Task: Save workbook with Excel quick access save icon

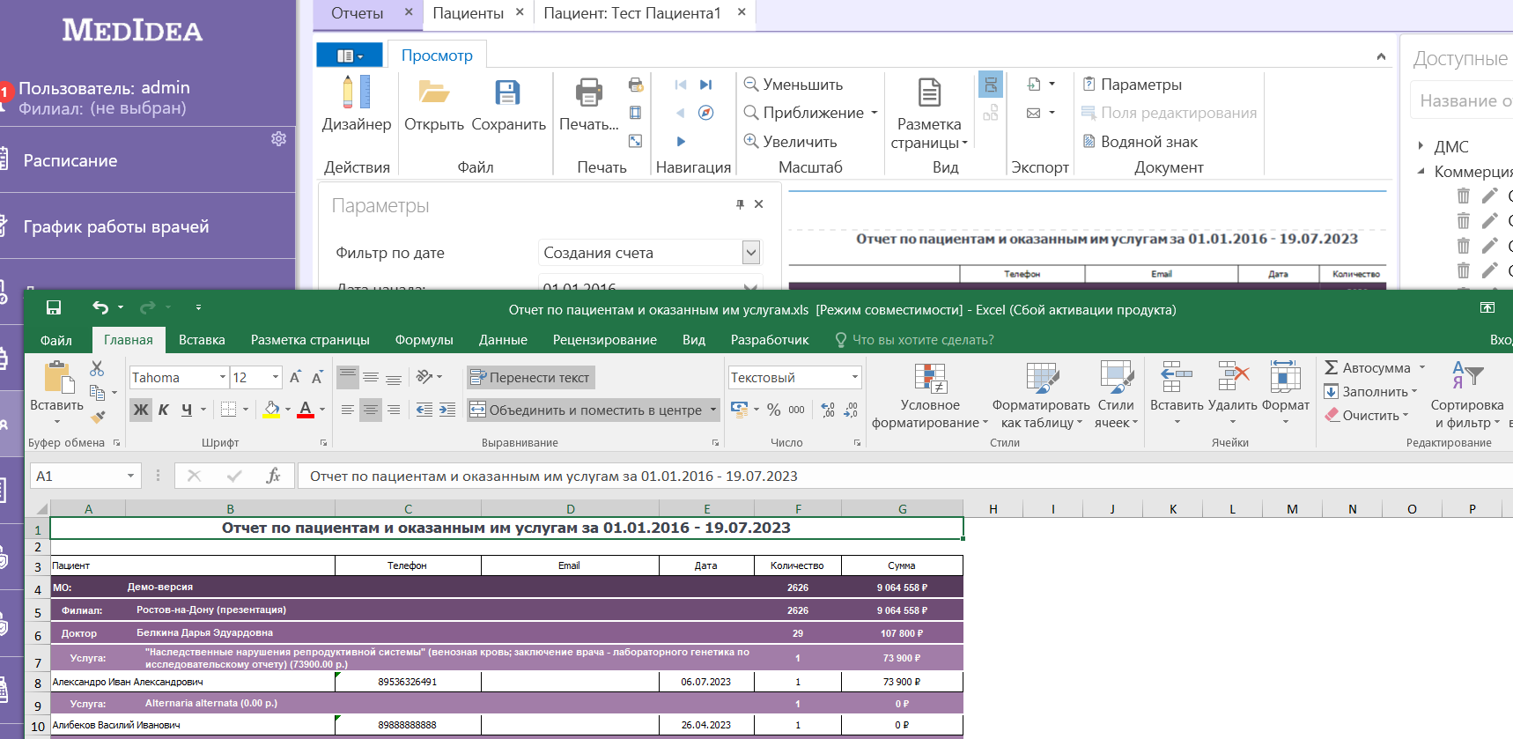Action: point(54,307)
